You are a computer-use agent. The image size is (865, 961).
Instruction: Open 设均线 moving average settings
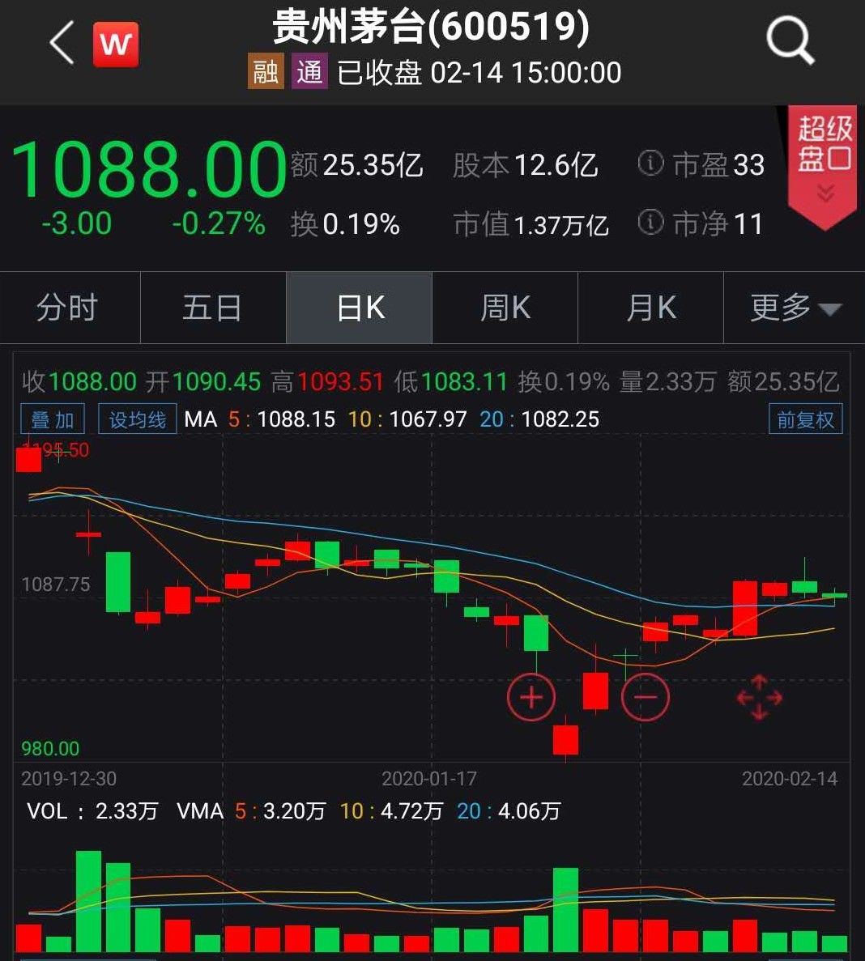[x=138, y=419]
